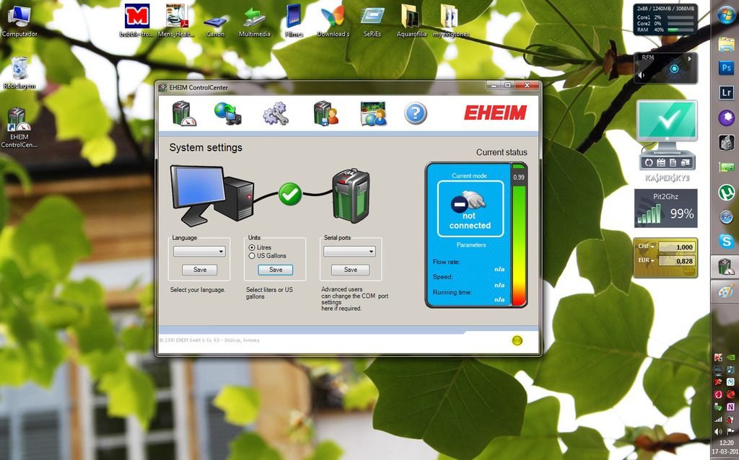Click the not connected current mode panel
The height and width of the screenshot is (460, 739).
pos(470,209)
